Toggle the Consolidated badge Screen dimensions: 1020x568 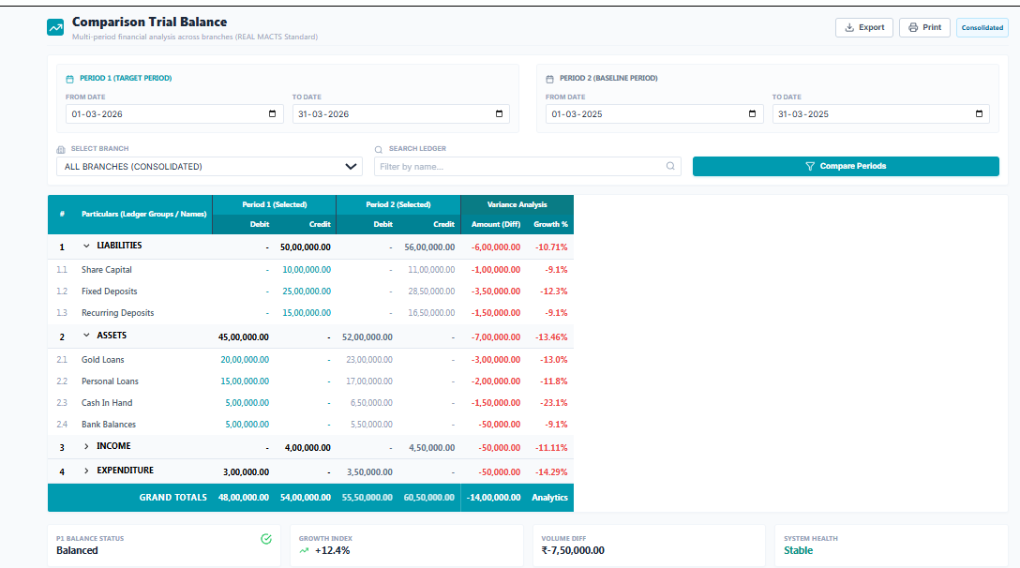[982, 28]
